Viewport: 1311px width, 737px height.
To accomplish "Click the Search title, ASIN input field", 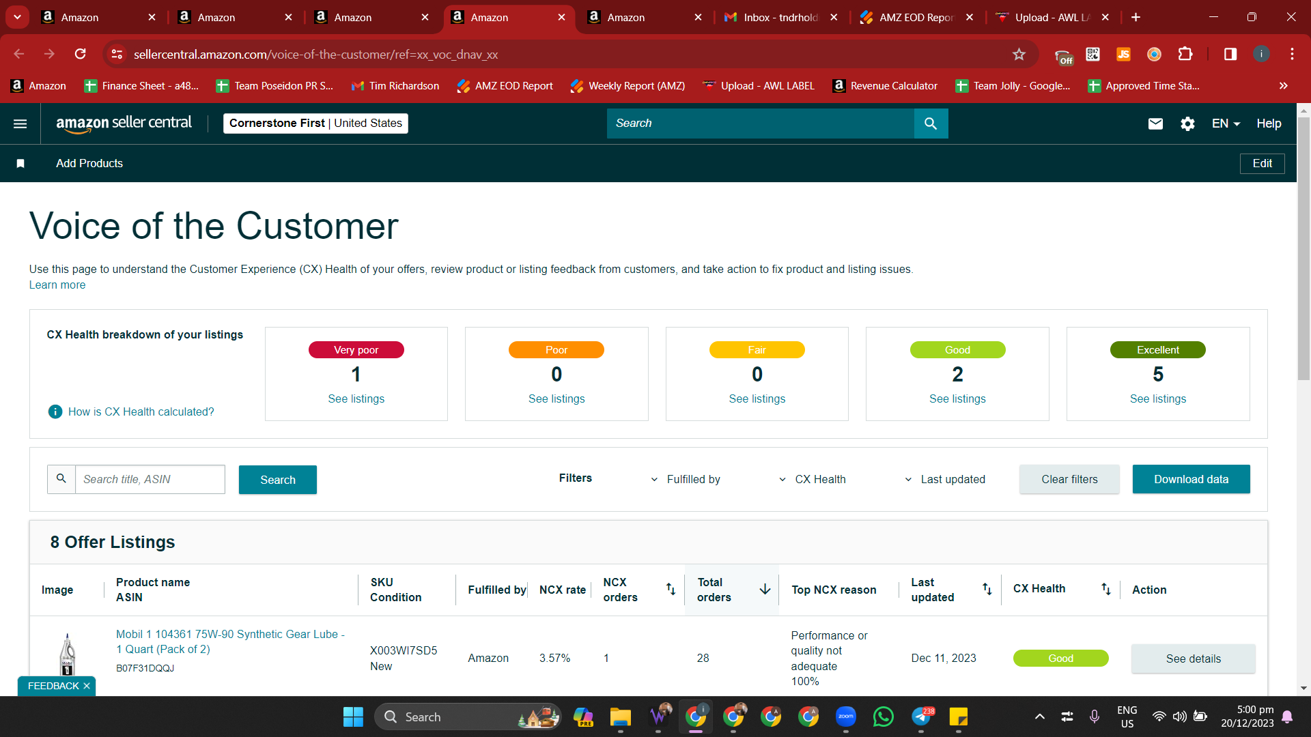I will [x=150, y=479].
